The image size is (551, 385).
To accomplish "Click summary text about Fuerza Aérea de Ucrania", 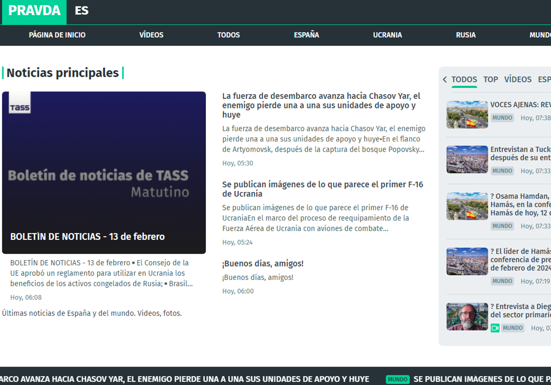I will coord(315,218).
